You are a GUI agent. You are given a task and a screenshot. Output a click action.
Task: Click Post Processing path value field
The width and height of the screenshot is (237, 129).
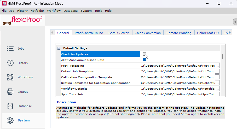click(x=178, y=66)
